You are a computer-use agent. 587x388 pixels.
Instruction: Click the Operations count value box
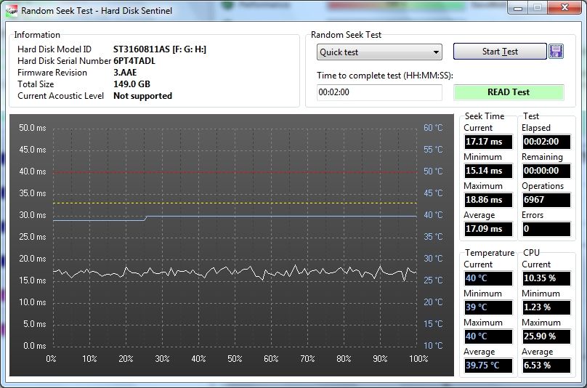coord(546,200)
